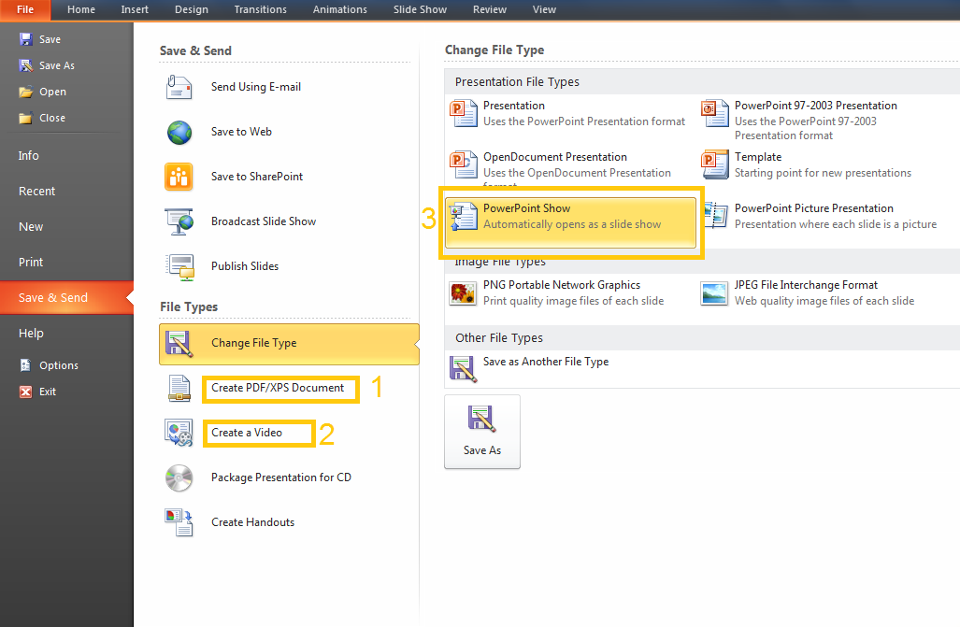The width and height of the screenshot is (960, 627).
Task: Click 'Print quality image files of each slide'
Action: tap(574, 301)
